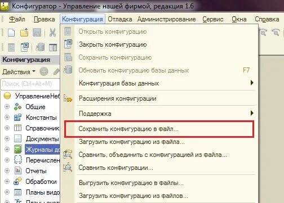Choose Сохранить конфигурацию в файл
284x203 pixels.
tap(159, 129)
